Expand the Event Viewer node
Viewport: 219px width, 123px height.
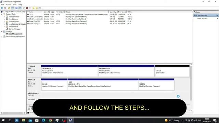4,19
